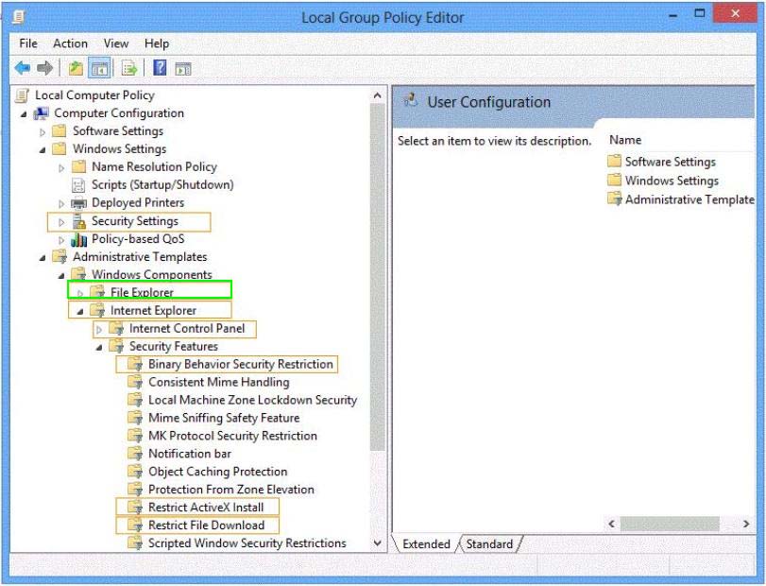The image size is (766, 586).
Task: Click the Restrict ActiveX Install folder icon
Action: 135,508
